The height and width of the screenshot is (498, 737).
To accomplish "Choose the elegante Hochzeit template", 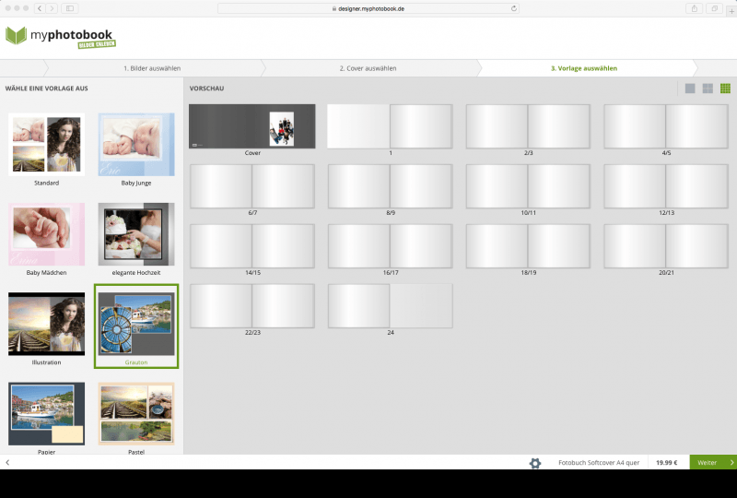I will [136, 239].
